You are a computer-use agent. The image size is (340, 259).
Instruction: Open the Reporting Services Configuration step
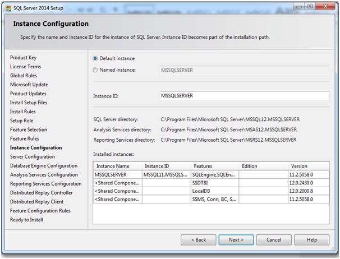tap(46, 184)
